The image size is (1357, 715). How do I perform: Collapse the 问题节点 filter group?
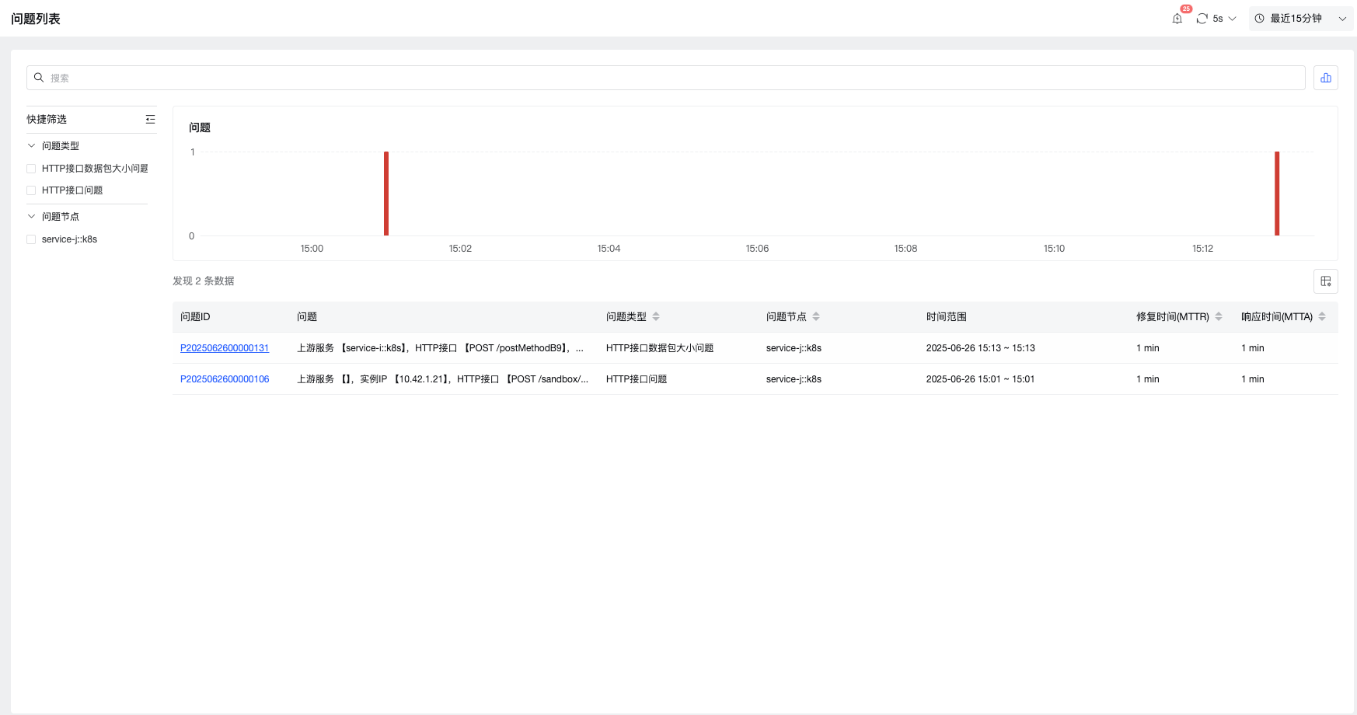pyautogui.click(x=32, y=217)
